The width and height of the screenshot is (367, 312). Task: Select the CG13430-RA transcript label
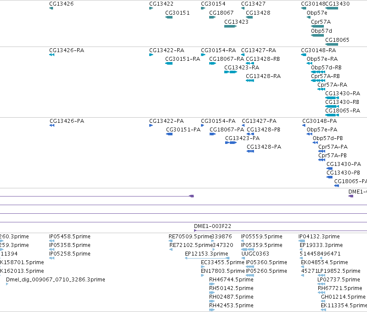tap(342, 94)
